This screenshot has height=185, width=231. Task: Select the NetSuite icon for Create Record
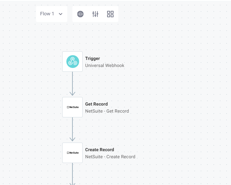tap(72, 153)
